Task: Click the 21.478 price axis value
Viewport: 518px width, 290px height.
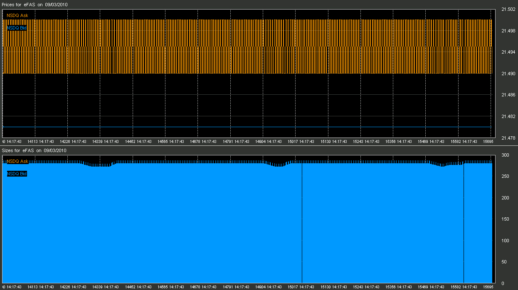Action: coord(508,138)
